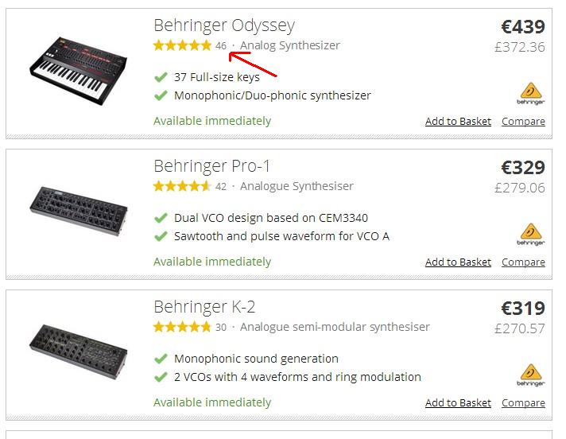This screenshot has width=566, height=439.
Task: Add Behringer Pro-1 to basket
Action: 458,262
